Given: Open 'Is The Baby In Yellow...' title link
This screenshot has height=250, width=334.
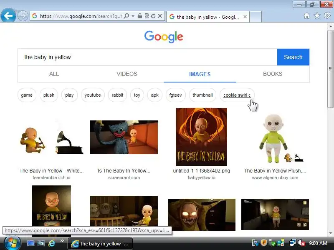Looking at the screenshot, I should (124, 171).
